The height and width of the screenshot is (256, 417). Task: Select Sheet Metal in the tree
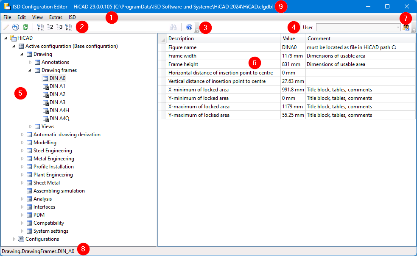[47, 183]
